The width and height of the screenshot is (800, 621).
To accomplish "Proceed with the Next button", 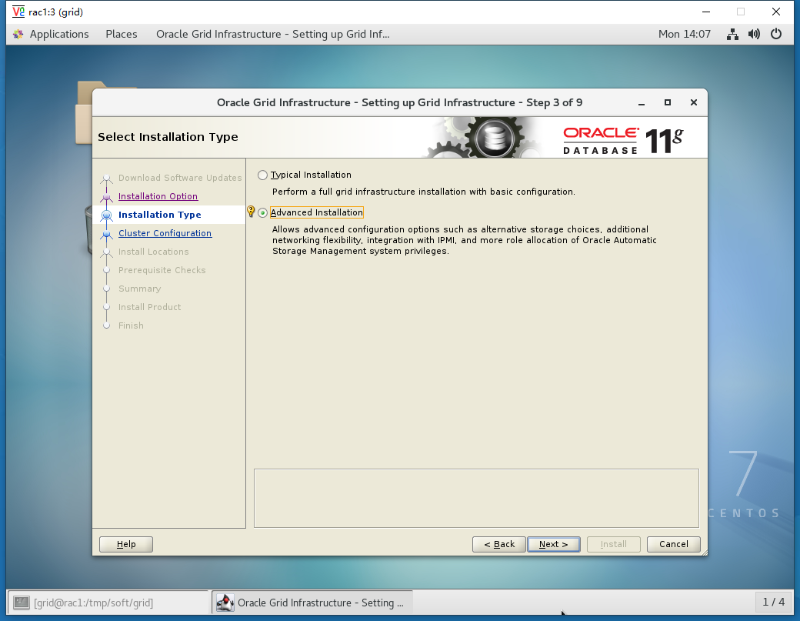I will (554, 544).
